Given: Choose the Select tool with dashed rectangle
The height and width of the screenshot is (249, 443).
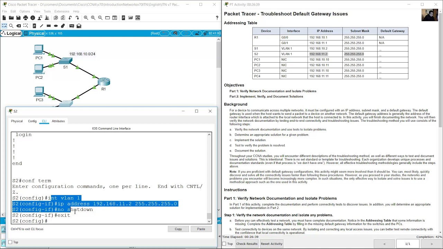Looking at the screenshot, I should click(x=4, y=26).
